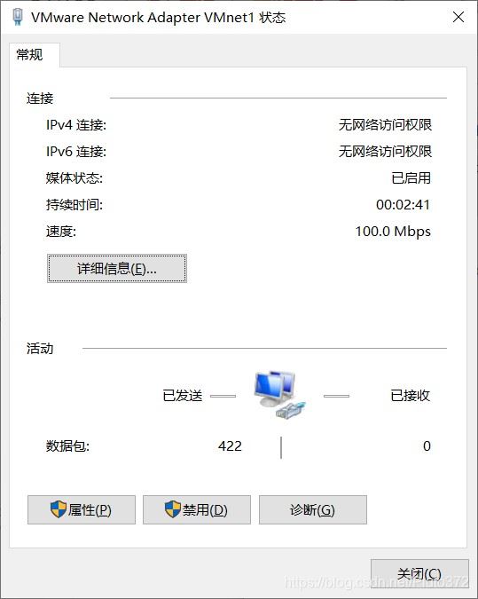Click the shield icon on 禁用 button
The width and height of the screenshot is (478, 599).
coord(173,509)
